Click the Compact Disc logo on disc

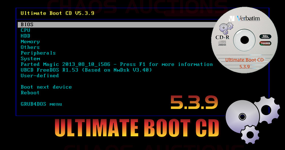tap(222, 43)
